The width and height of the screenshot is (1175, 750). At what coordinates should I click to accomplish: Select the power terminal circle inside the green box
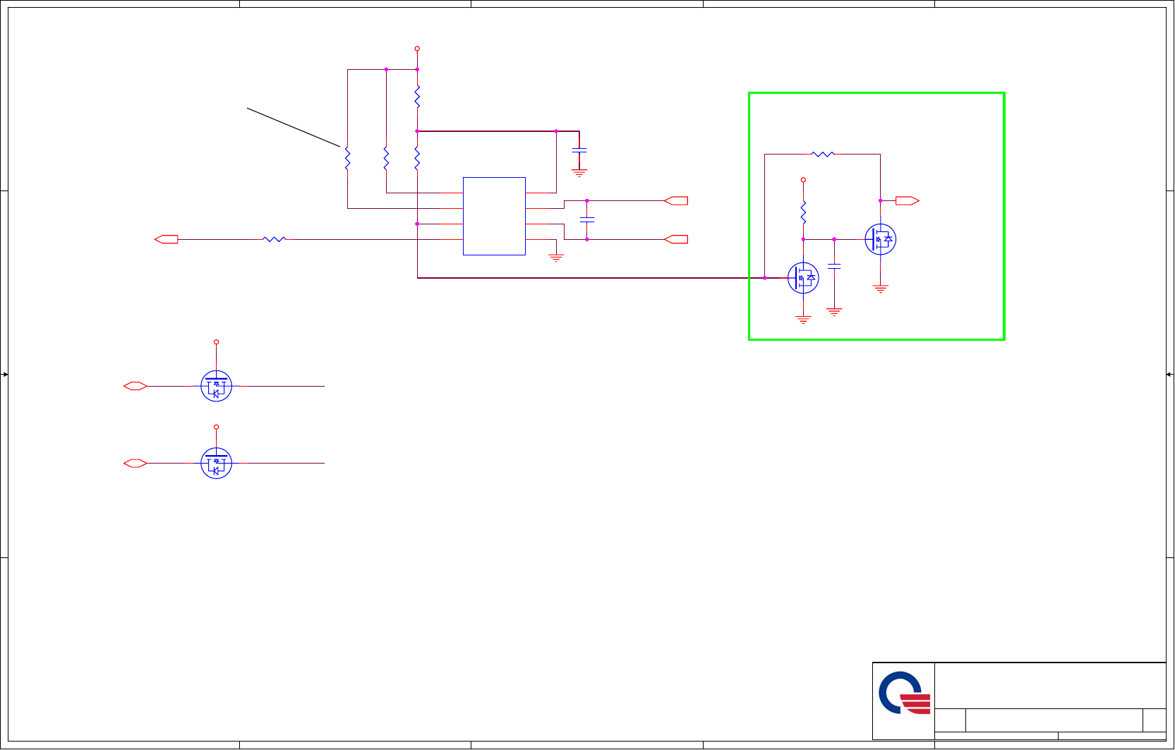tap(803, 180)
